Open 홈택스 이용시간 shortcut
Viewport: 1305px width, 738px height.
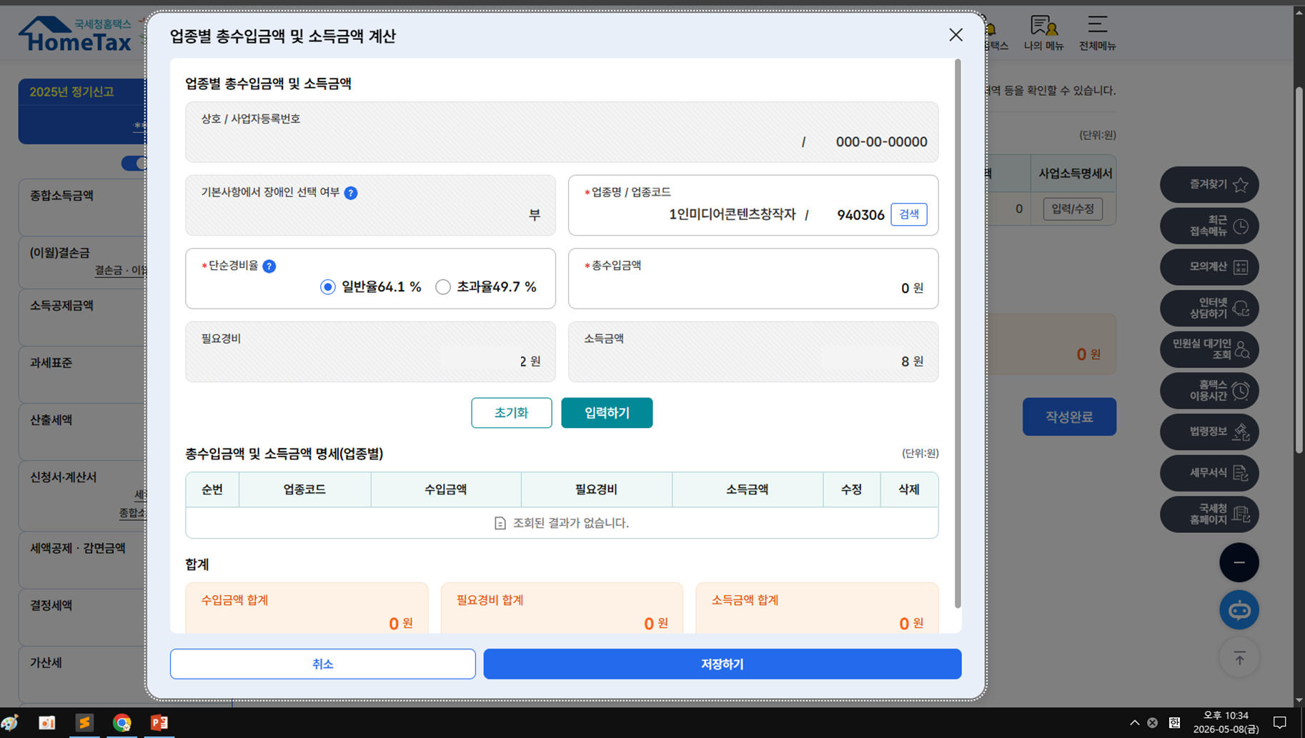tap(1209, 391)
